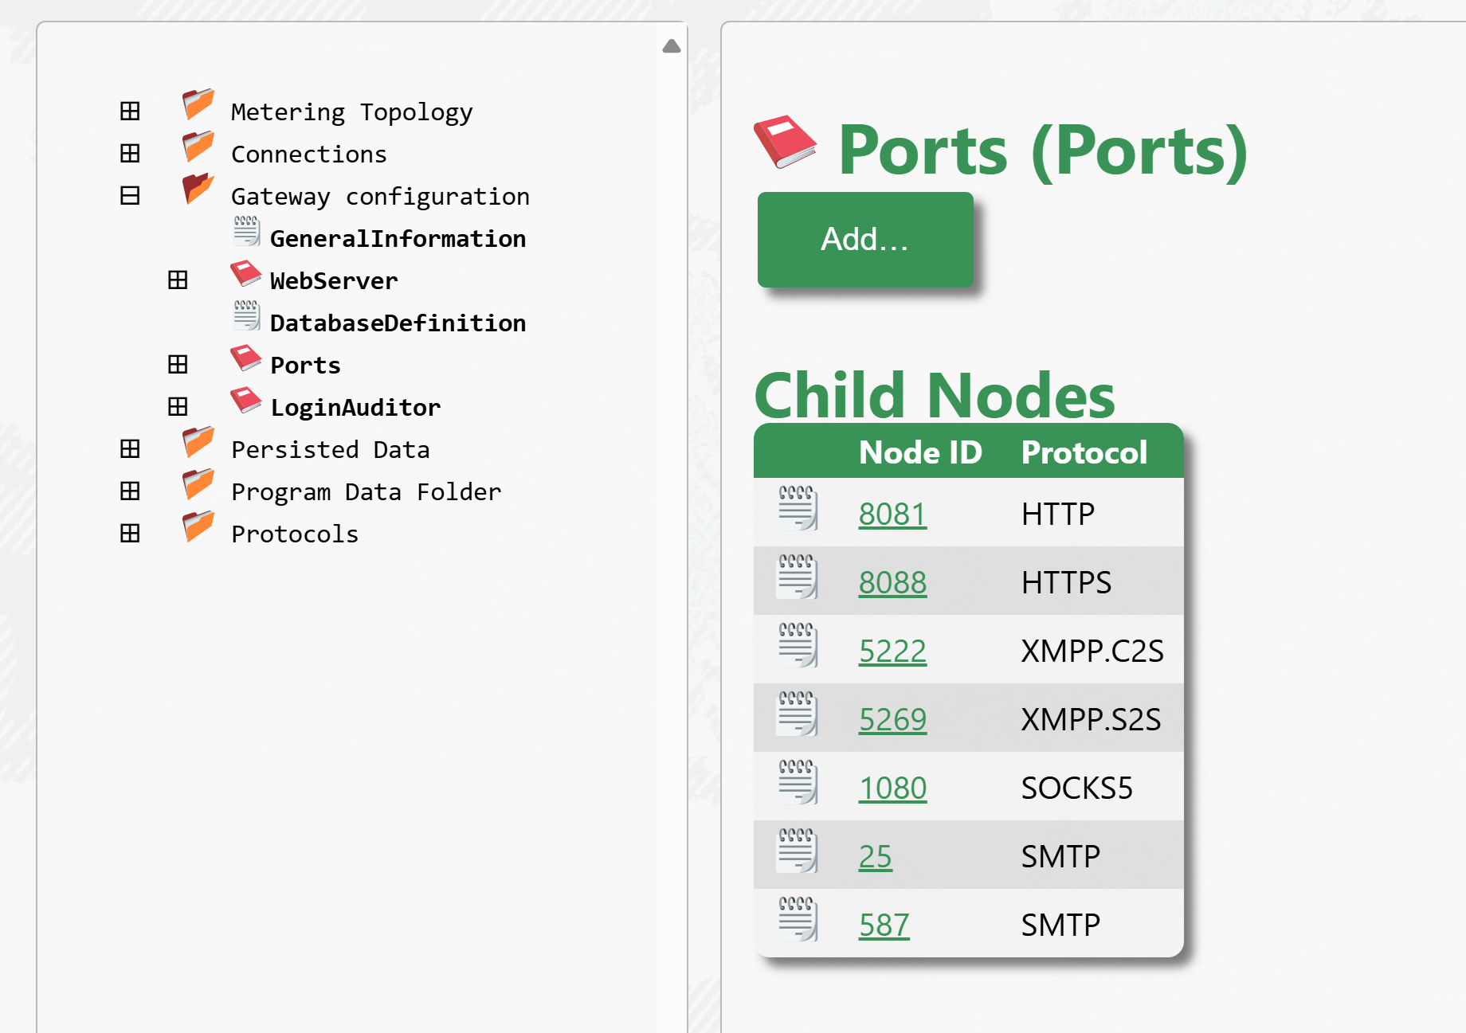Expand the Persisted Data node
The height and width of the screenshot is (1033, 1466).
[130, 448]
